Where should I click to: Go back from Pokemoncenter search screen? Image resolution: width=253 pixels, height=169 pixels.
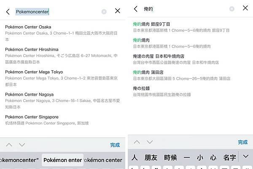click(x=8, y=12)
